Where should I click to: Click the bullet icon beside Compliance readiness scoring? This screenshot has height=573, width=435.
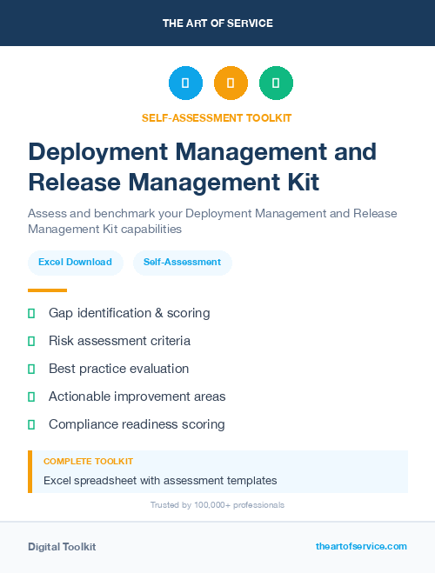31,424
